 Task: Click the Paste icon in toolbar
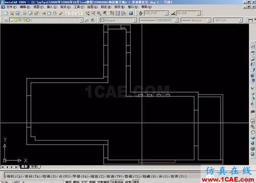[55, 13]
